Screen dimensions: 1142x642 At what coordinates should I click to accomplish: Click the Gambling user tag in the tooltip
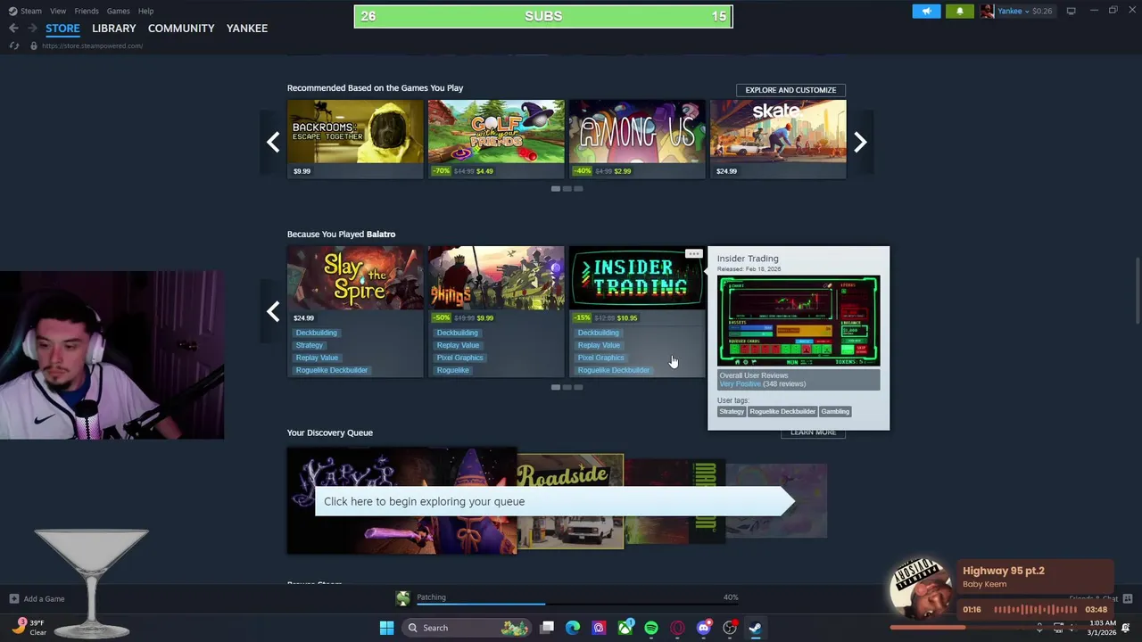click(835, 411)
